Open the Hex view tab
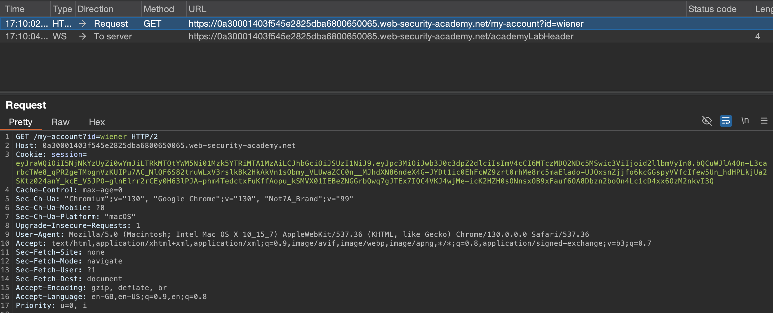The width and height of the screenshot is (773, 313). click(97, 122)
